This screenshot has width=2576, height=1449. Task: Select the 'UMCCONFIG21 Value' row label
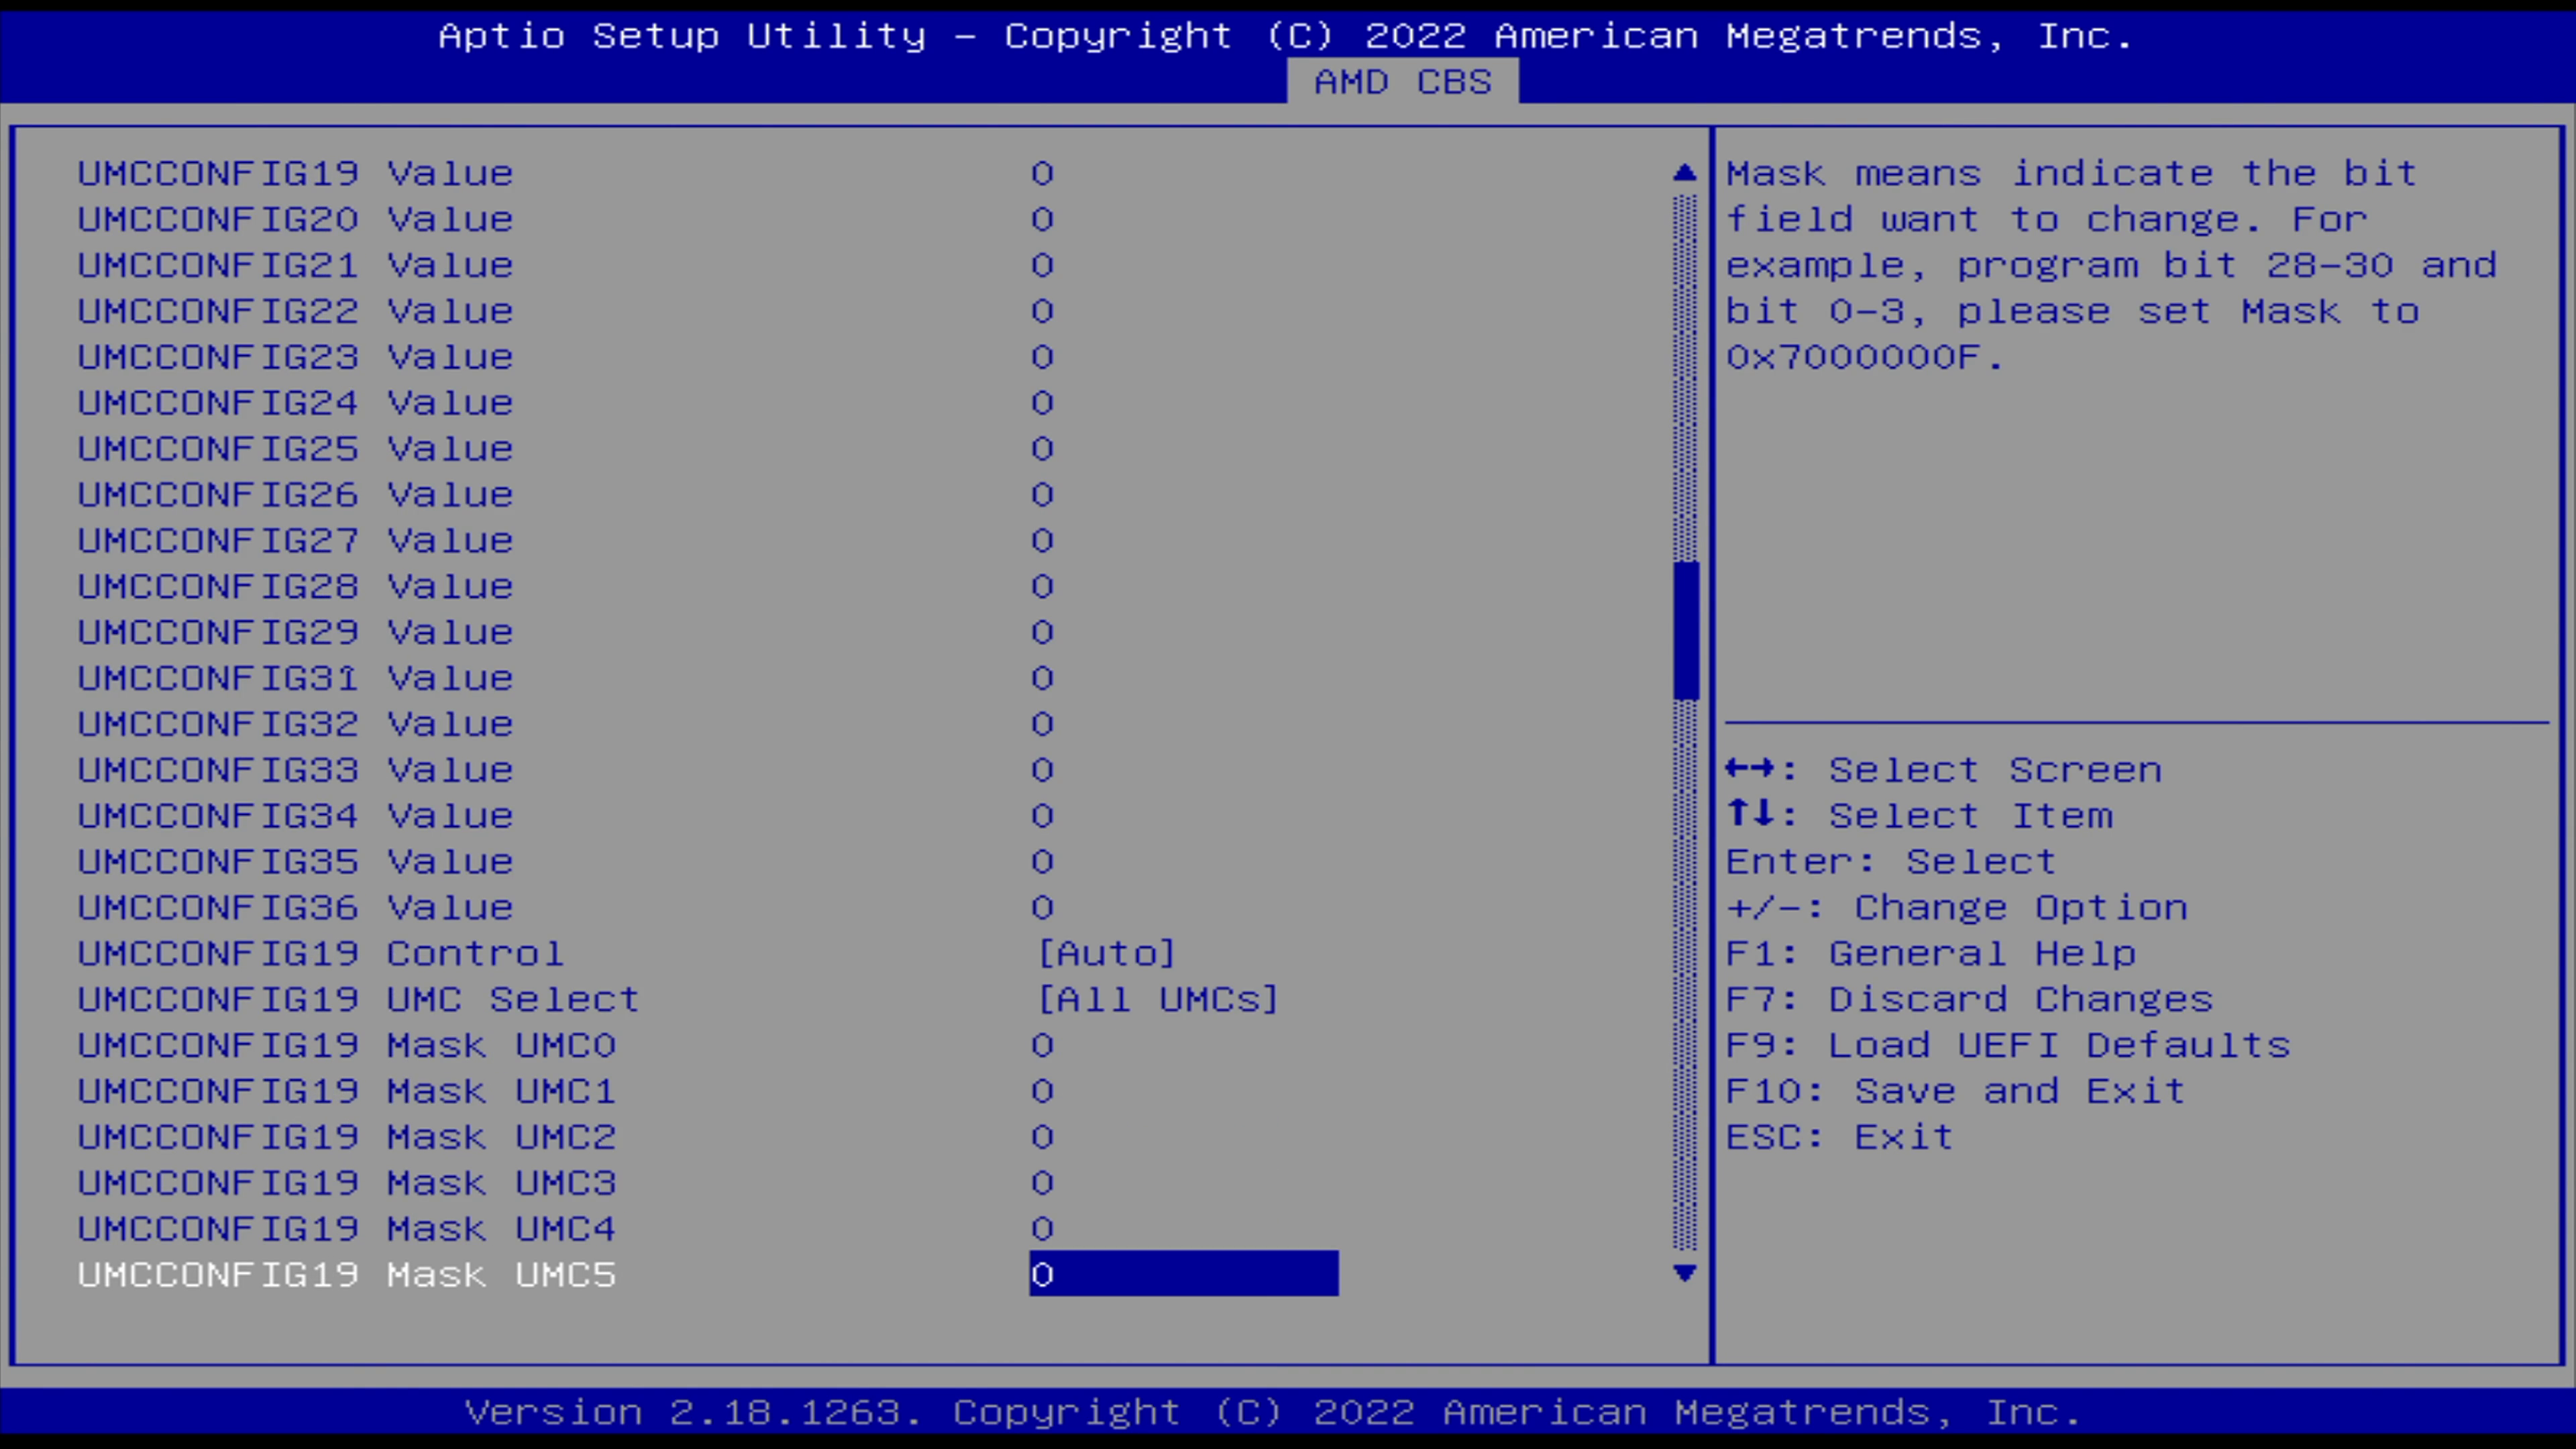coord(296,265)
